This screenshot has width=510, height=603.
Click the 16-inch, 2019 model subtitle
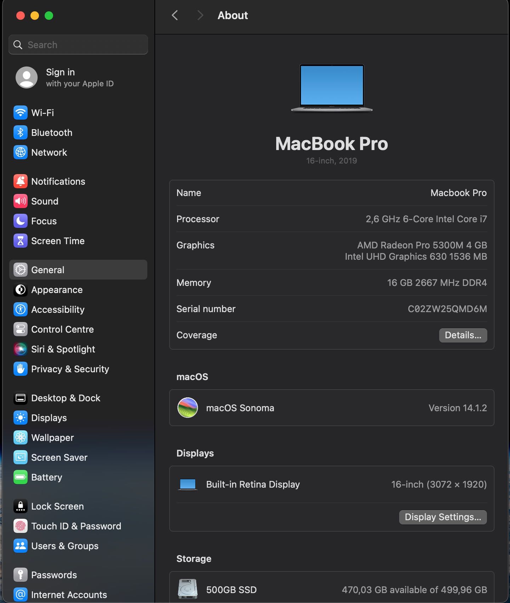331,161
